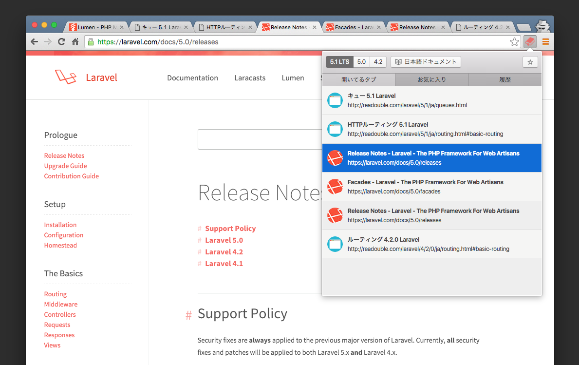
Task: Open the Routing sidebar link
Action: pos(56,294)
